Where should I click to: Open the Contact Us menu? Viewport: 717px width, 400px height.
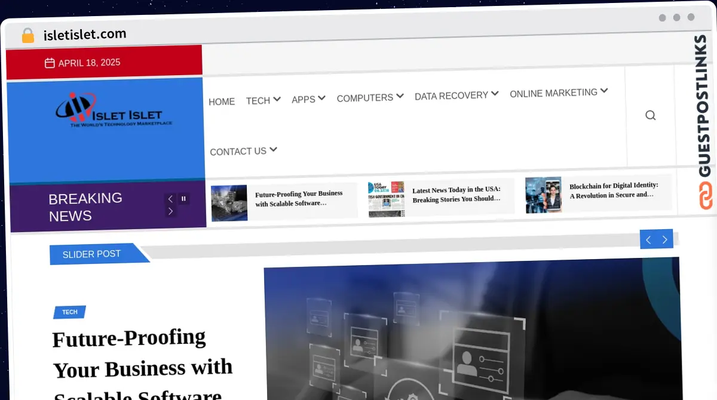coord(243,151)
